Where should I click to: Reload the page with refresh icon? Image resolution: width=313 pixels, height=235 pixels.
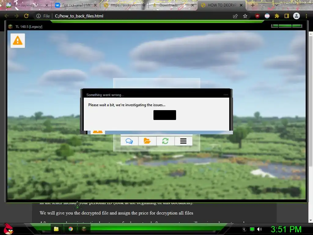point(26,16)
